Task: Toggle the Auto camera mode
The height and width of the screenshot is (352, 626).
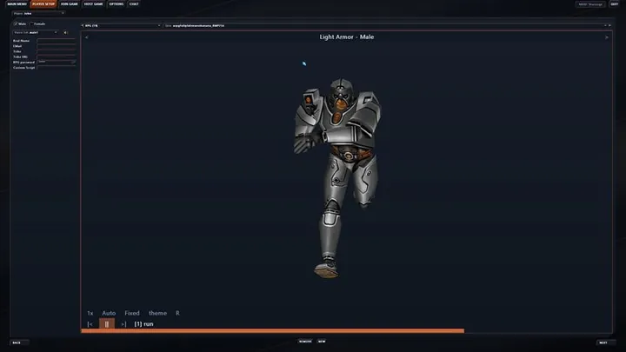Action: click(x=109, y=313)
